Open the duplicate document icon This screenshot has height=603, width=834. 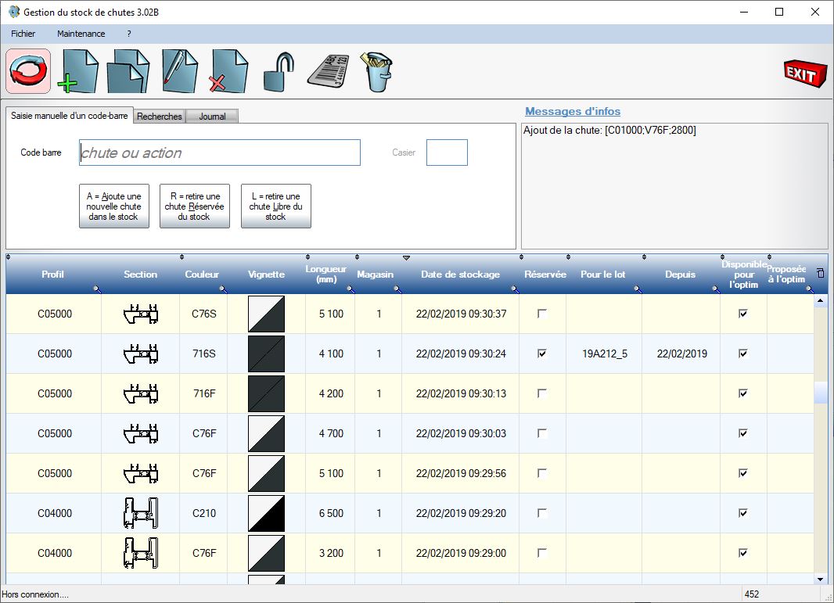click(x=128, y=71)
